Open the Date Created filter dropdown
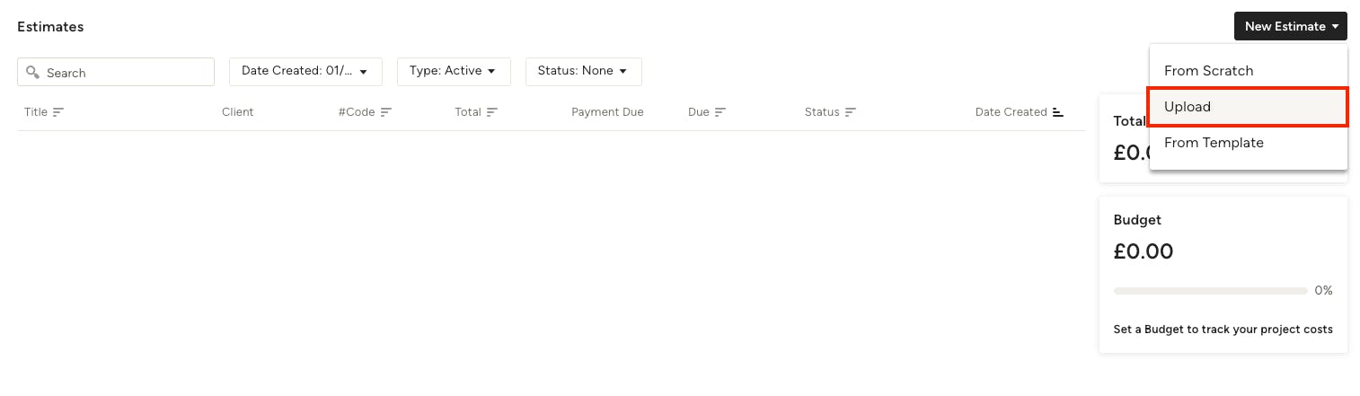The image size is (1360, 396). (x=305, y=71)
